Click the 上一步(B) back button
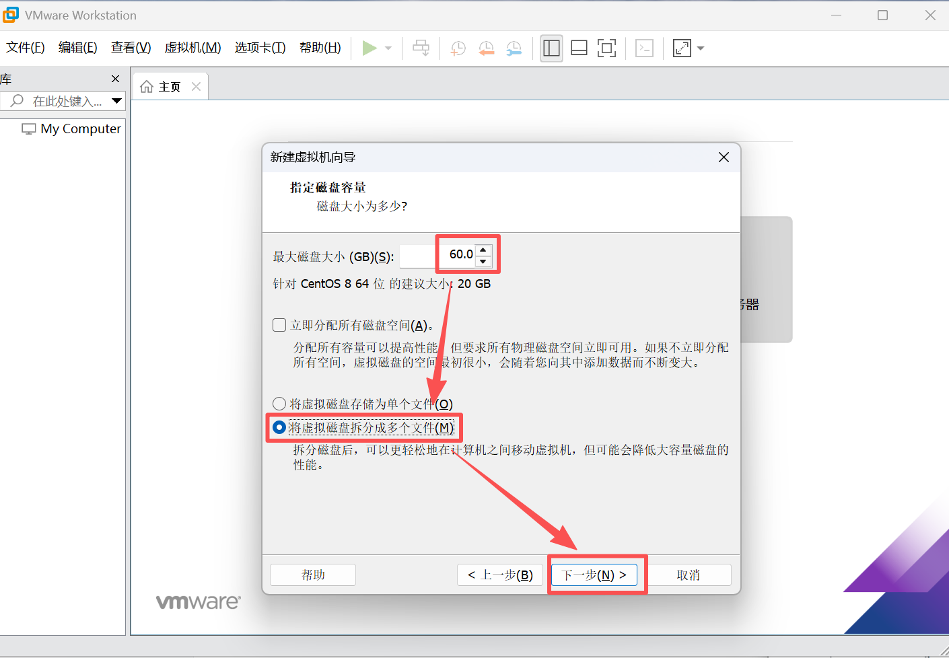 point(500,575)
